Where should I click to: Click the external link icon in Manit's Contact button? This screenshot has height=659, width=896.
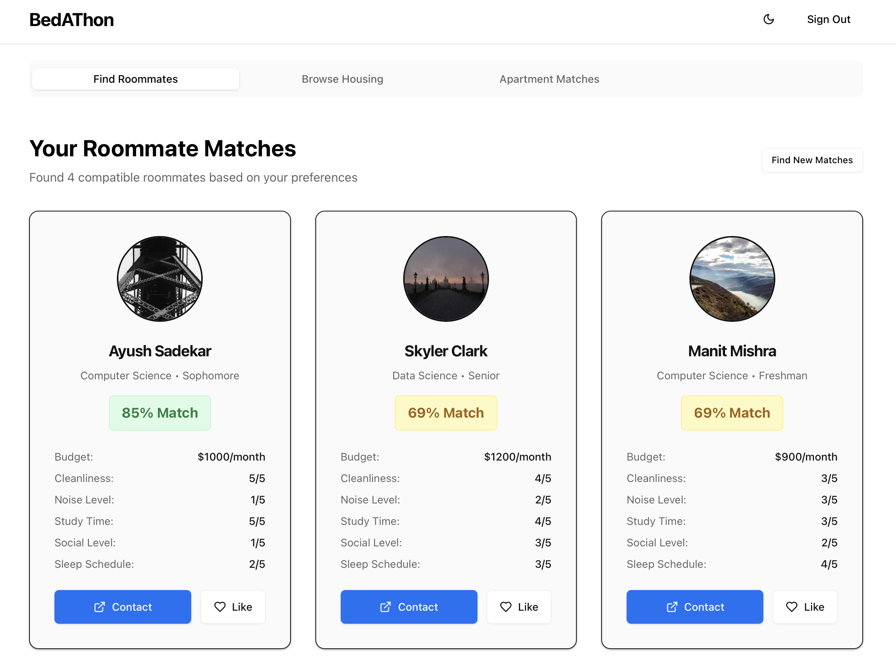tap(672, 607)
